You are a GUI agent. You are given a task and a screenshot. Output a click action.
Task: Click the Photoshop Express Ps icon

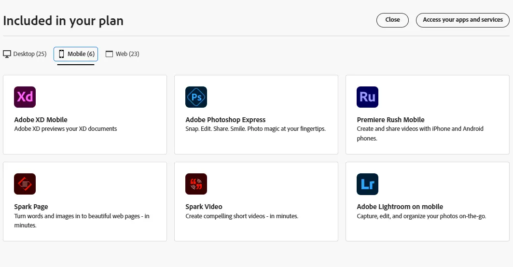tap(196, 97)
